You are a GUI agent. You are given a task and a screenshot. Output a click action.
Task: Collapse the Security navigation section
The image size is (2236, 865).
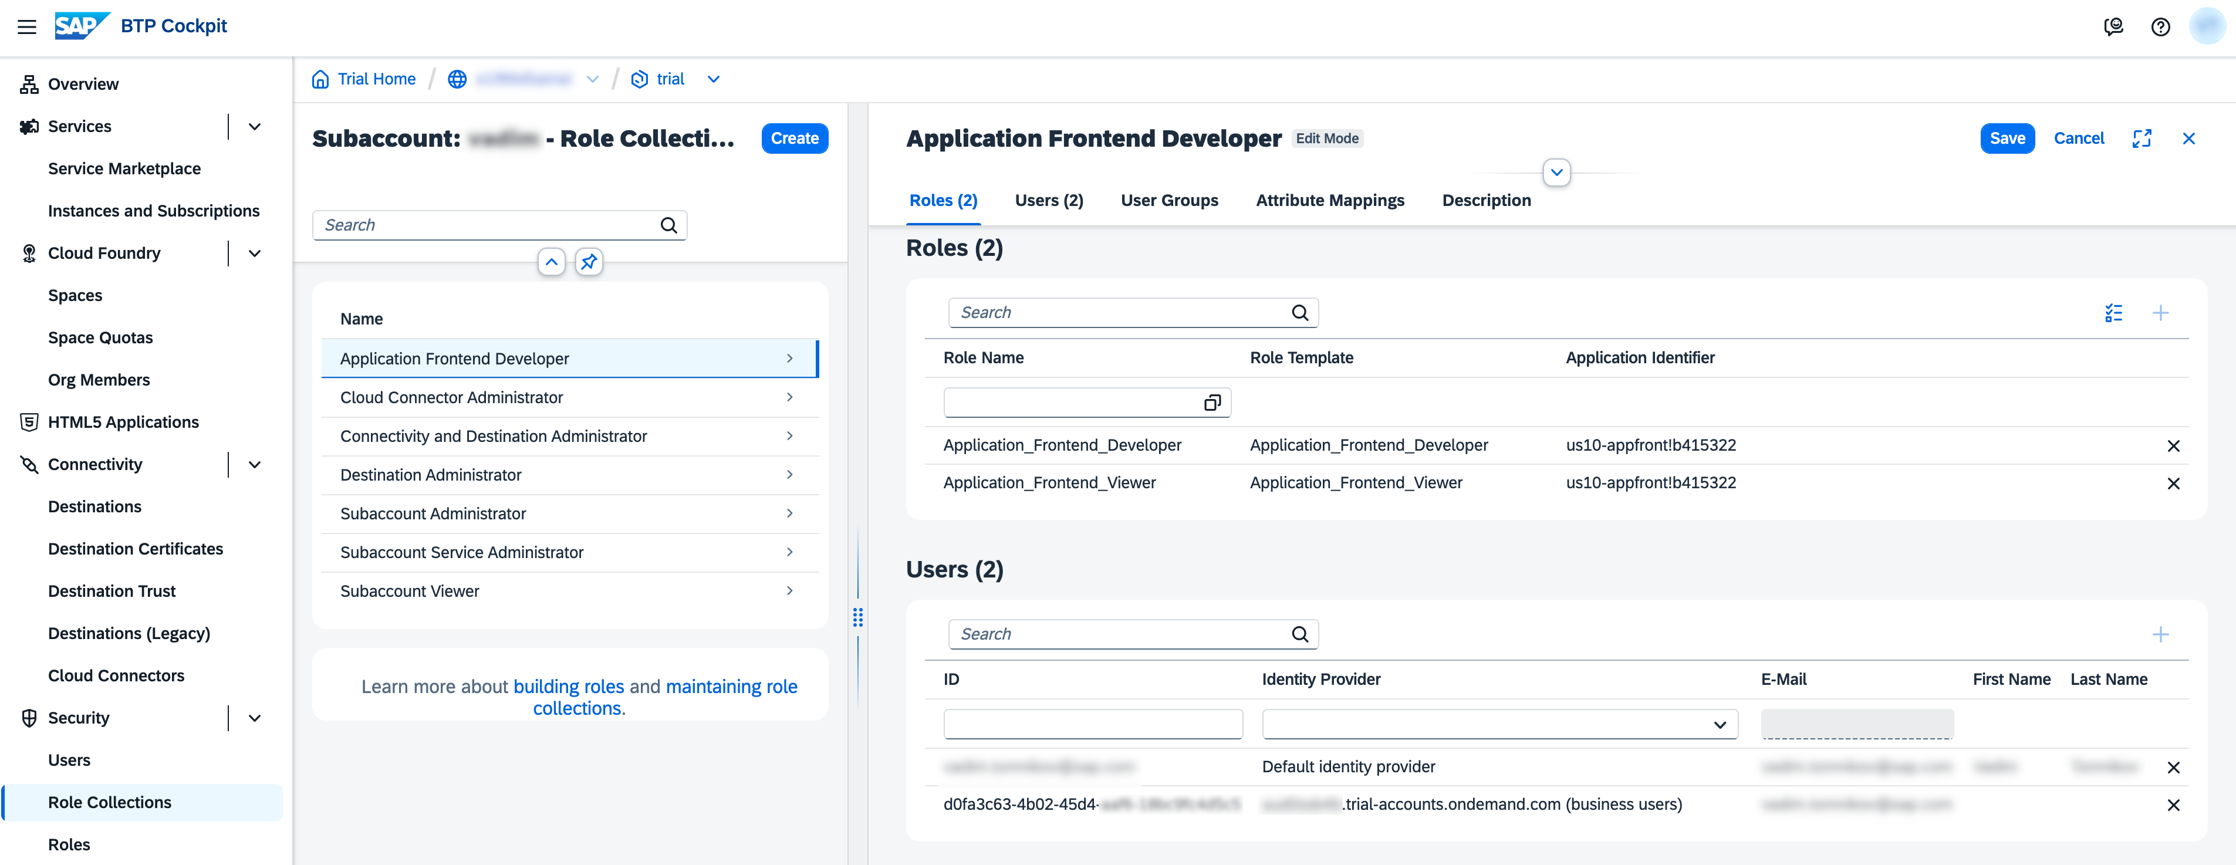[254, 718]
